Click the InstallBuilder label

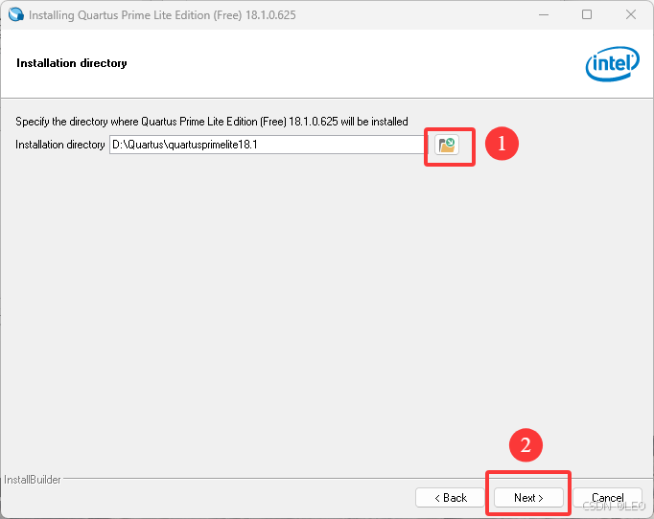[x=33, y=480]
